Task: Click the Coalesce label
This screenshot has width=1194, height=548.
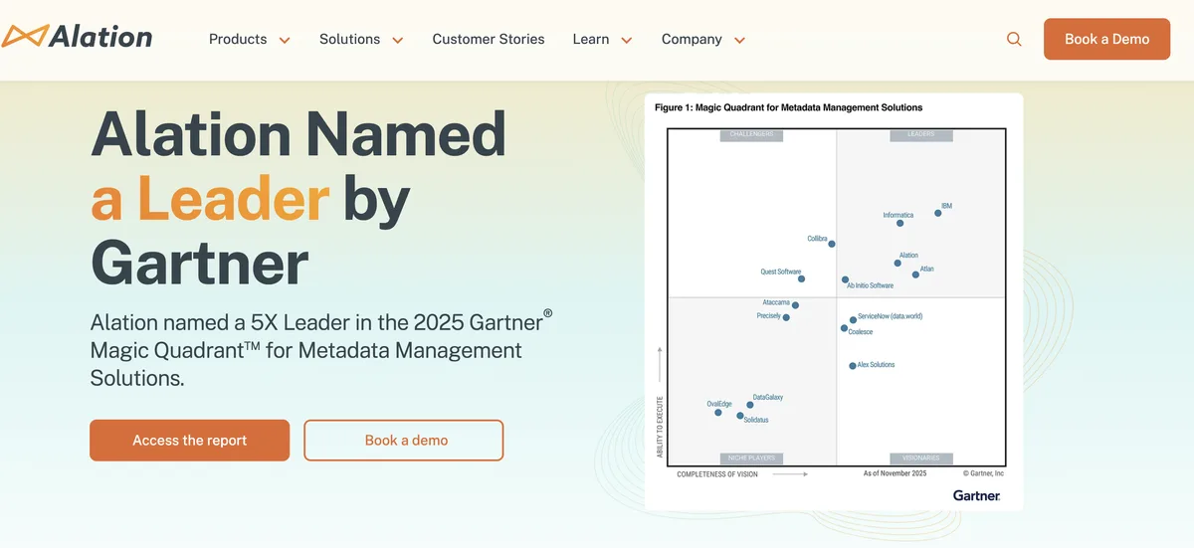Action: (860, 332)
